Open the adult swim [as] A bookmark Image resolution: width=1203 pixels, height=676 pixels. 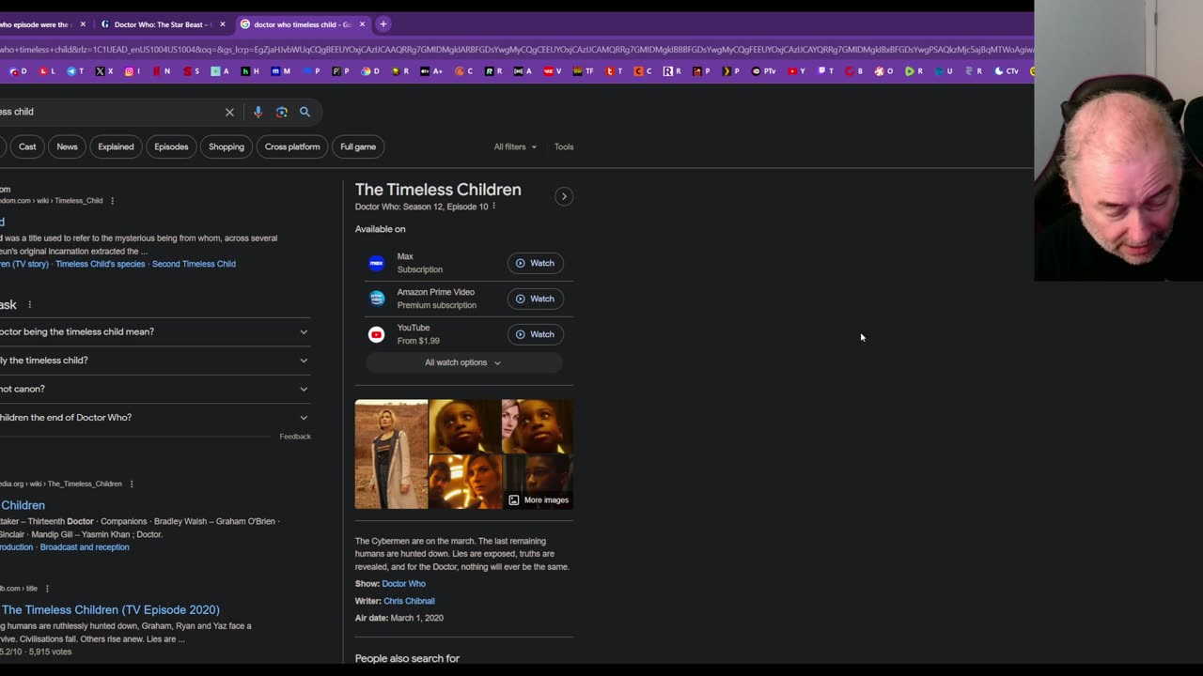coord(523,70)
